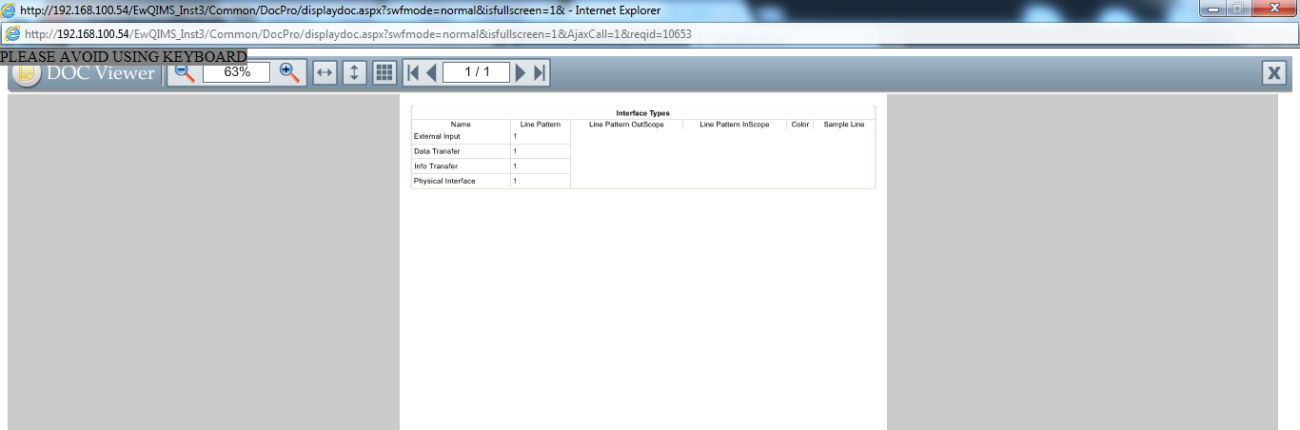Screen dimensions: 1300x430
Task: Select the 'Info Transfer' row name
Action: (436, 166)
